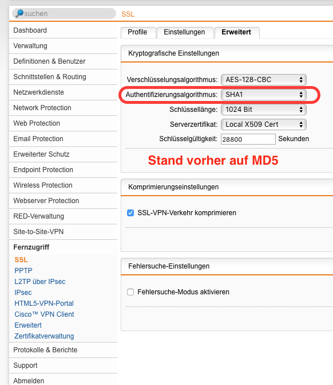Switch to the Profile tab

click(x=138, y=33)
